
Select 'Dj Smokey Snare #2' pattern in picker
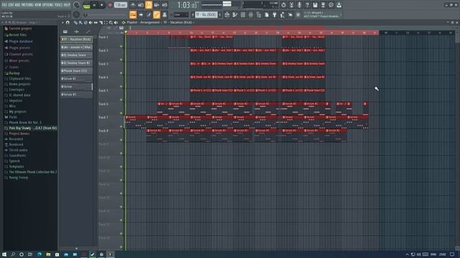pyautogui.click(x=76, y=63)
